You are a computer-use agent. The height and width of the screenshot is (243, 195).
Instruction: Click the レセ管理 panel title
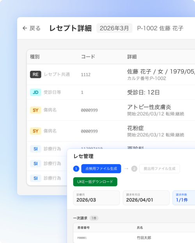(83, 156)
